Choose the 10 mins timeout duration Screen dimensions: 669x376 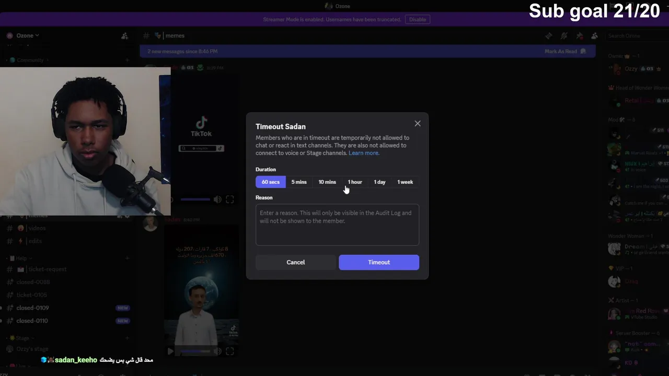click(x=327, y=182)
